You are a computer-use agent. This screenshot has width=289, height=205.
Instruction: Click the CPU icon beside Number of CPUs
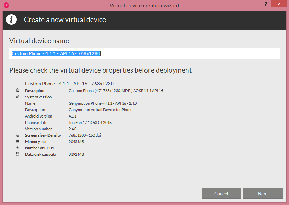(18, 148)
